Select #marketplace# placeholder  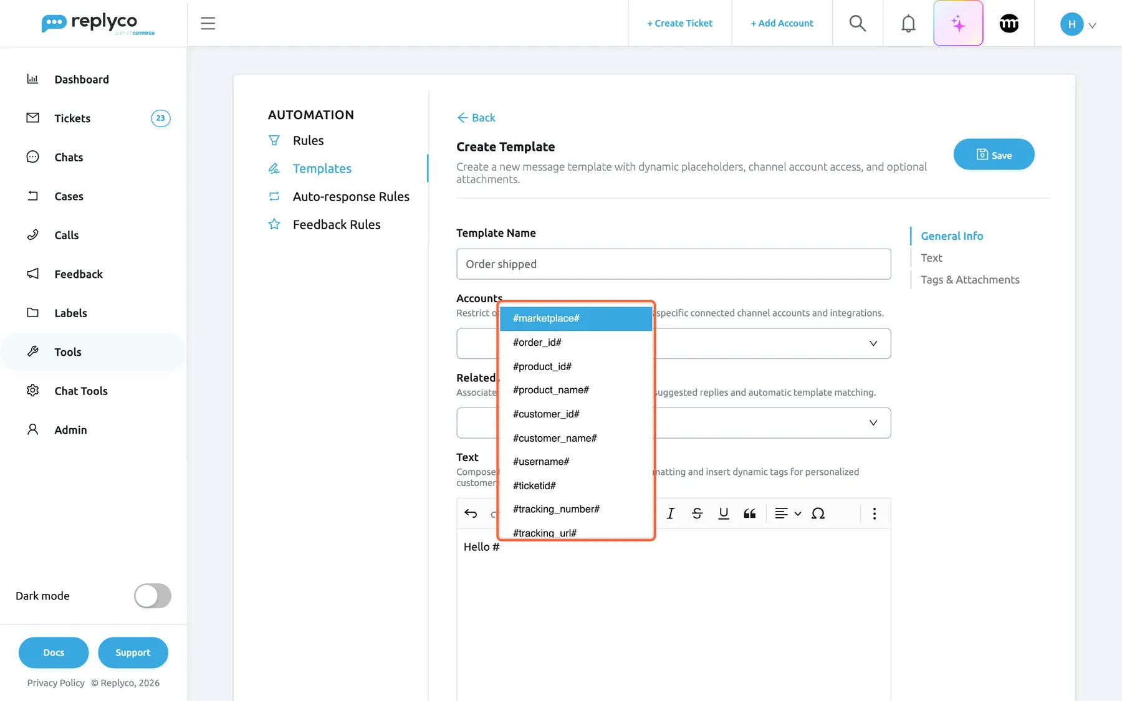point(576,318)
